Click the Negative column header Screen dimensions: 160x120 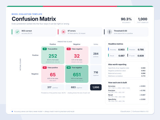(77, 44)
